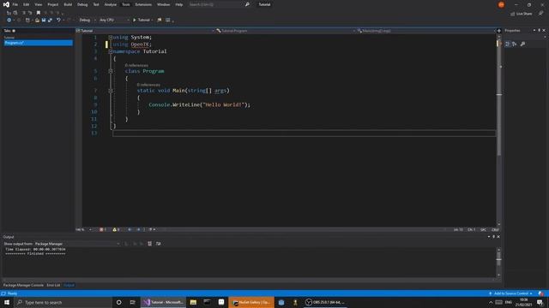Viewport: 549px width, 308px height.
Task: Click the New Project toolbar icon
Action: (x=27, y=20)
